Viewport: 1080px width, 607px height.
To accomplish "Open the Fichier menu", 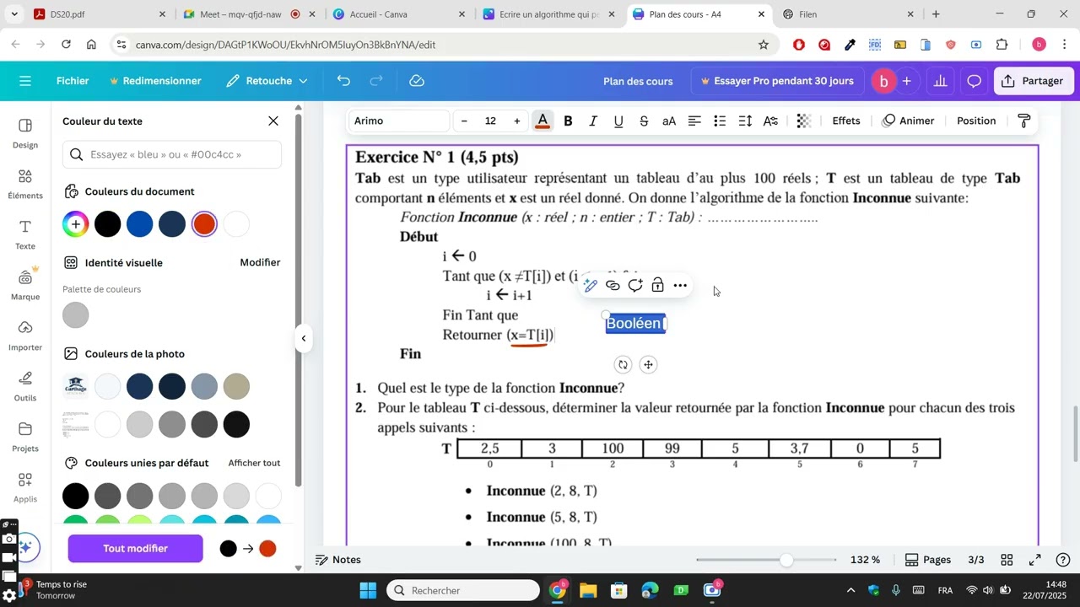I will point(73,81).
